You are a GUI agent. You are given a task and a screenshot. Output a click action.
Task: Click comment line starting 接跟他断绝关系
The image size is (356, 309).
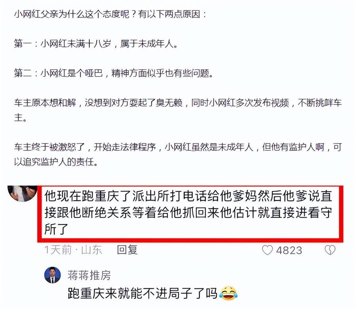click(188, 212)
